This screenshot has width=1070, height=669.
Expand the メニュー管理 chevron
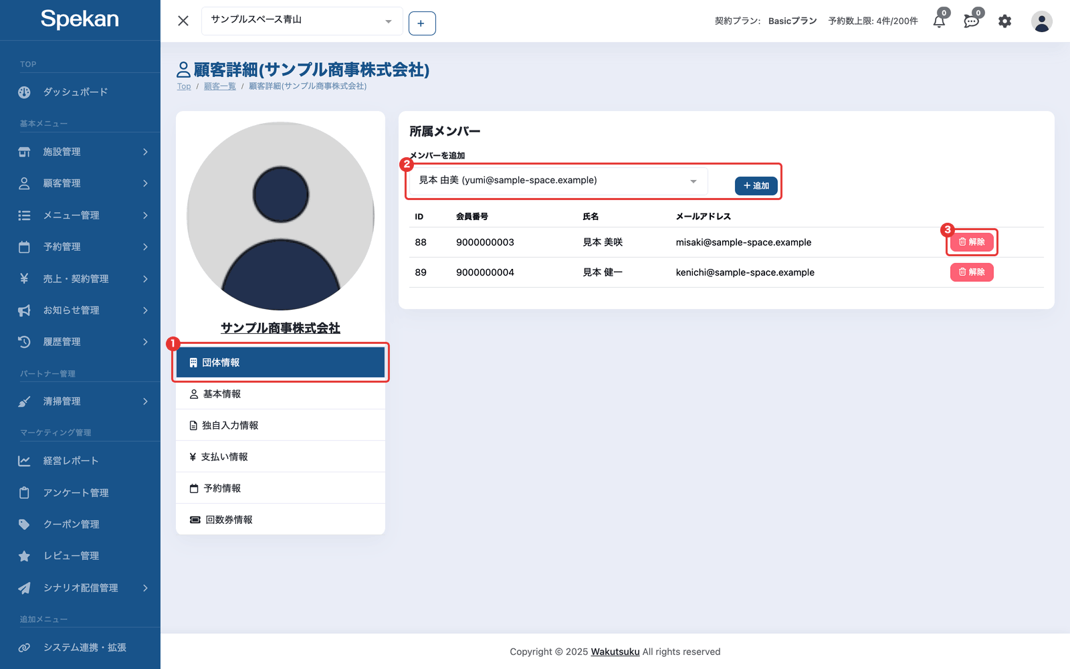145,215
